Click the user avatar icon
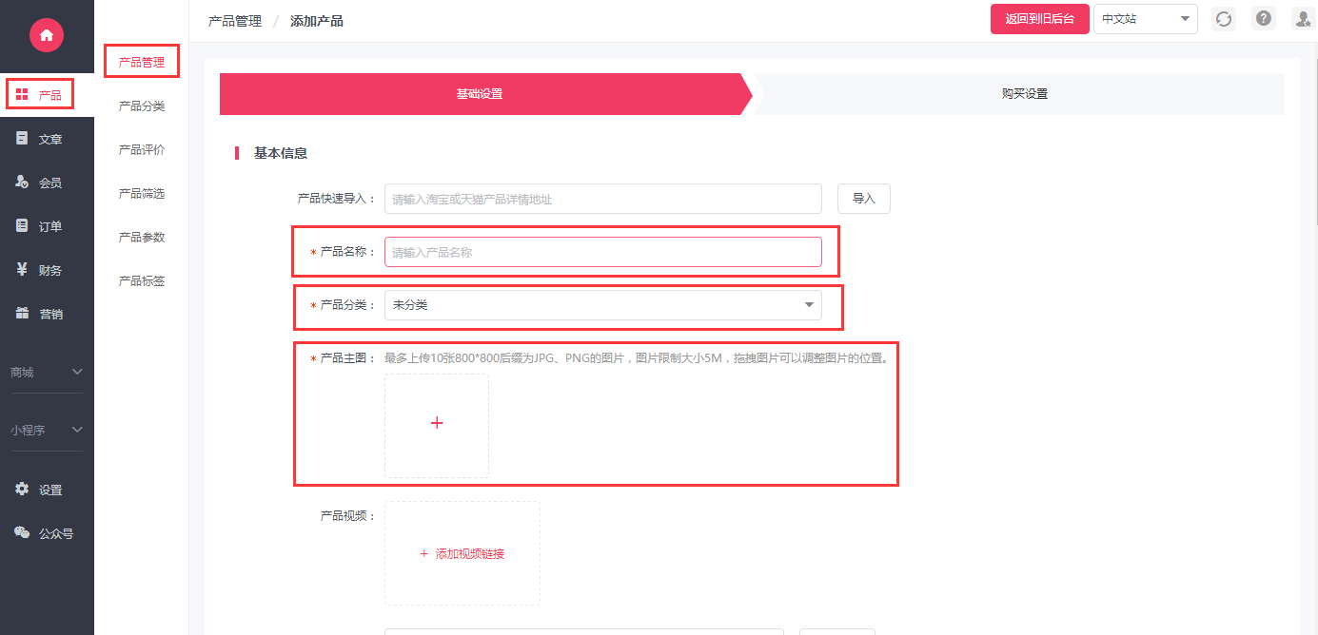Image resolution: width=1318 pixels, height=635 pixels. pos(1303,18)
